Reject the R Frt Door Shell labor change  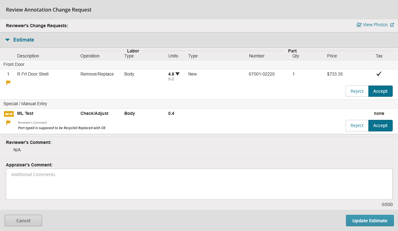(x=357, y=91)
